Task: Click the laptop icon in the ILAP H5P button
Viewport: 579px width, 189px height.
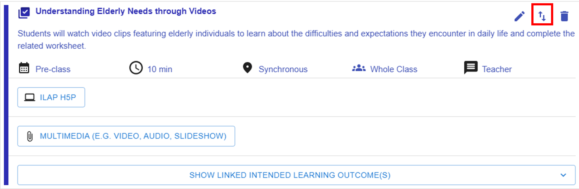Action: pos(29,97)
